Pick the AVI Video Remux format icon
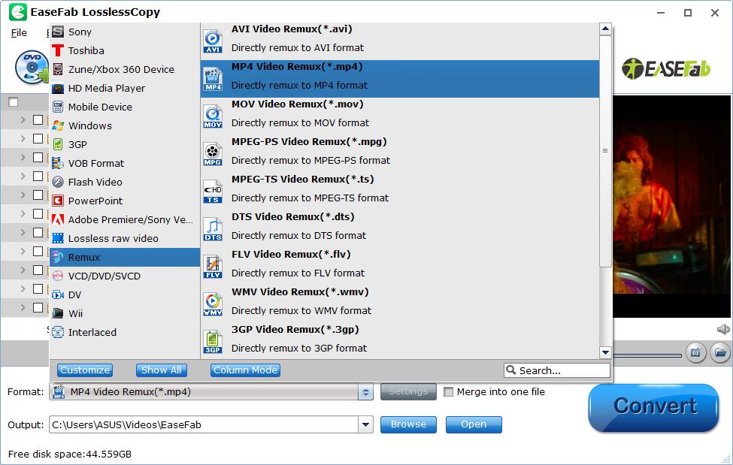The image size is (733, 465). click(x=213, y=41)
